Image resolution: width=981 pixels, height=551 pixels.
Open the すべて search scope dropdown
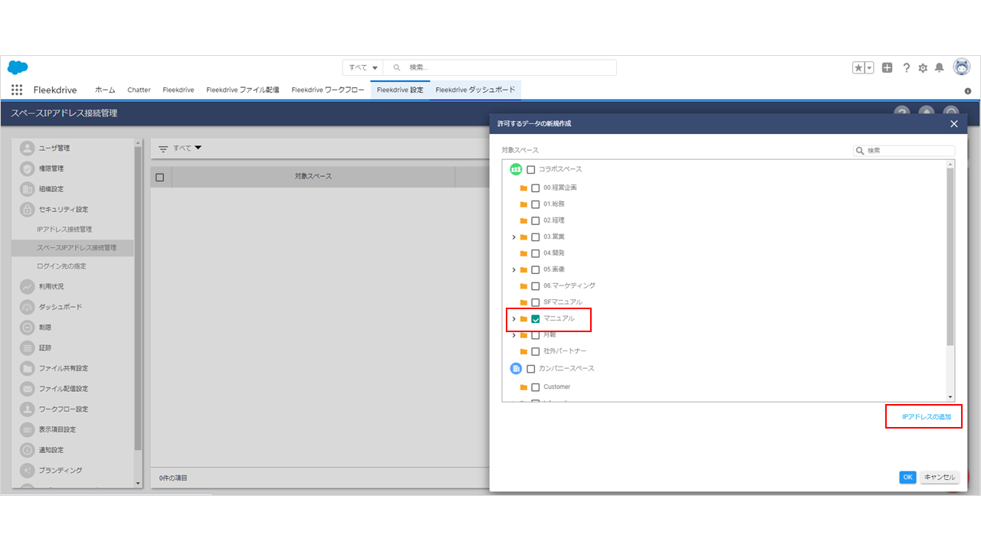point(363,67)
